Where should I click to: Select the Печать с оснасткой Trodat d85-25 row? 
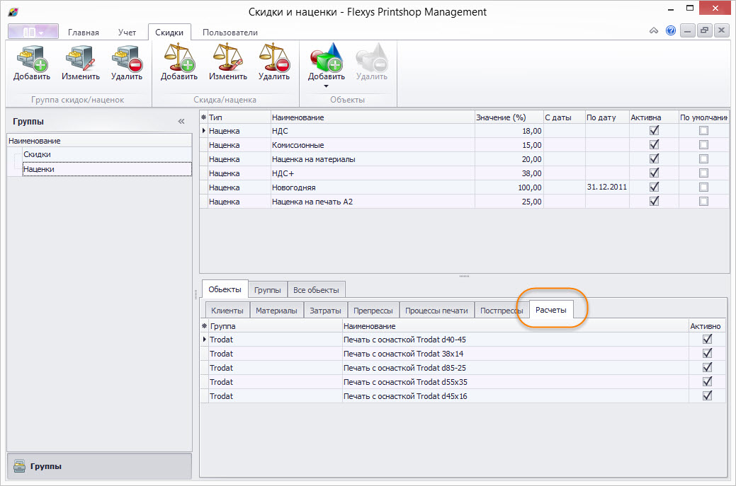[x=463, y=367]
